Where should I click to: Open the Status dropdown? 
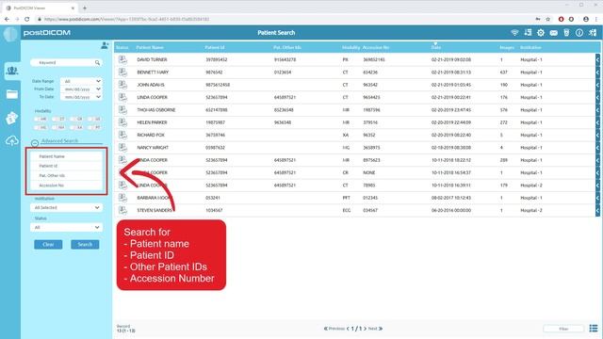(66, 228)
